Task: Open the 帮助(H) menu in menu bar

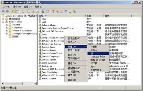Action: 38,7
